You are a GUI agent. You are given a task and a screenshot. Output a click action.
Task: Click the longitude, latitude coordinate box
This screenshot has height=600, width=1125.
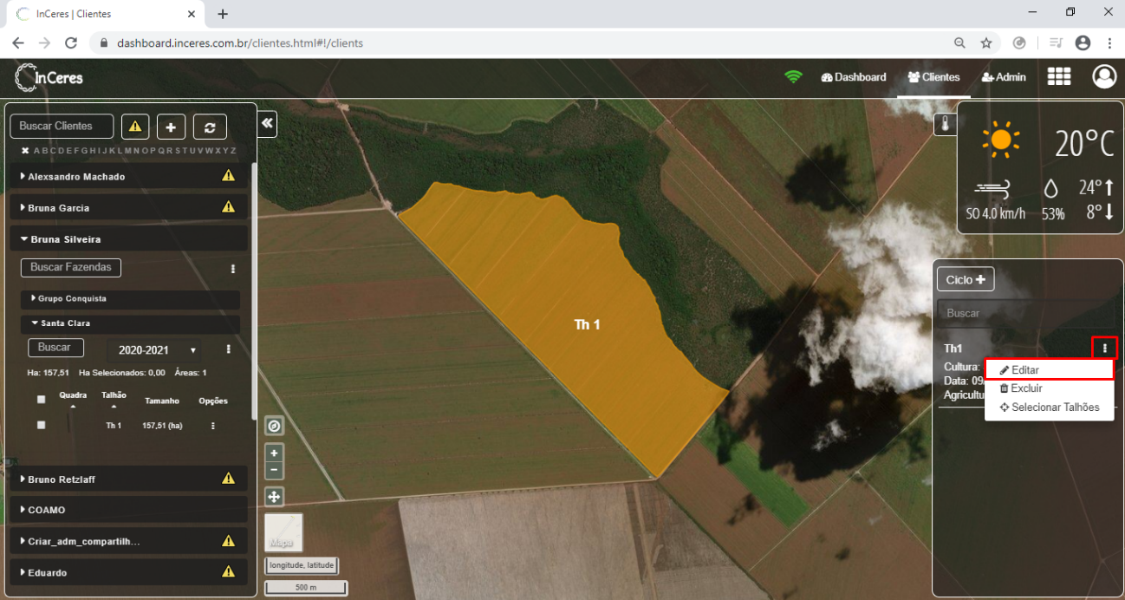tap(302, 565)
